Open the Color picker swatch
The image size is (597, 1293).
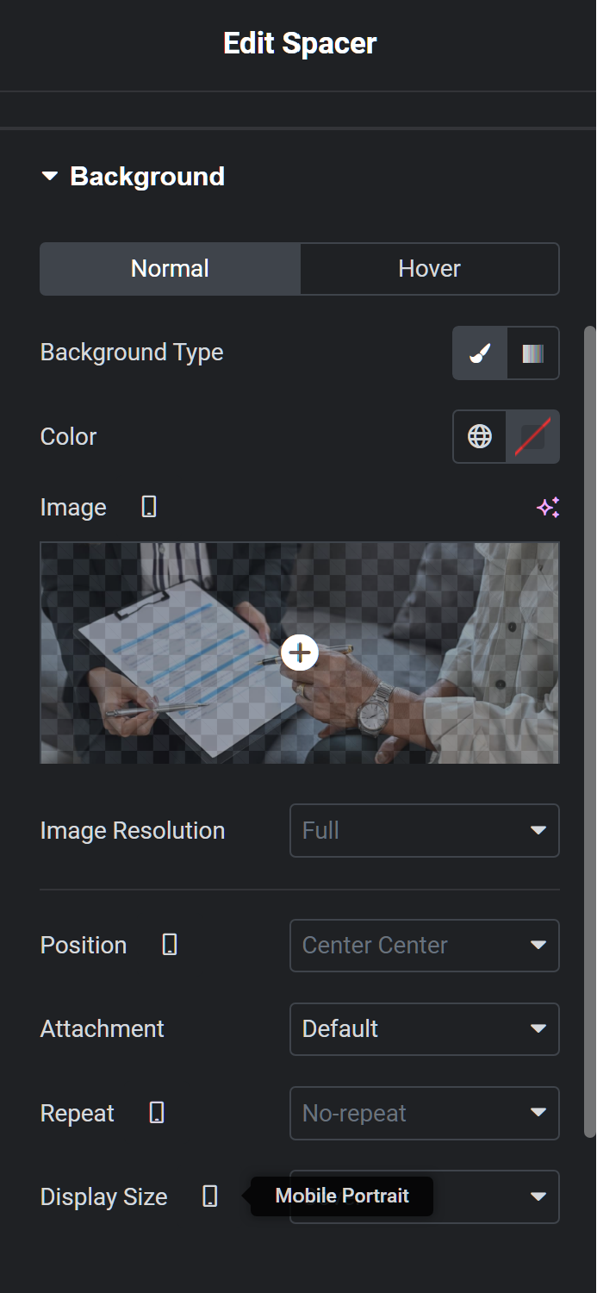[x=533, y=437]
